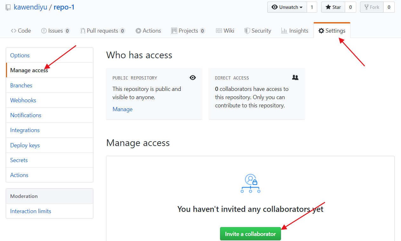The width and height of the screenshot is (401, 241).
Task: Open Actions settings in the sidebar
Action: click(50, 175)
